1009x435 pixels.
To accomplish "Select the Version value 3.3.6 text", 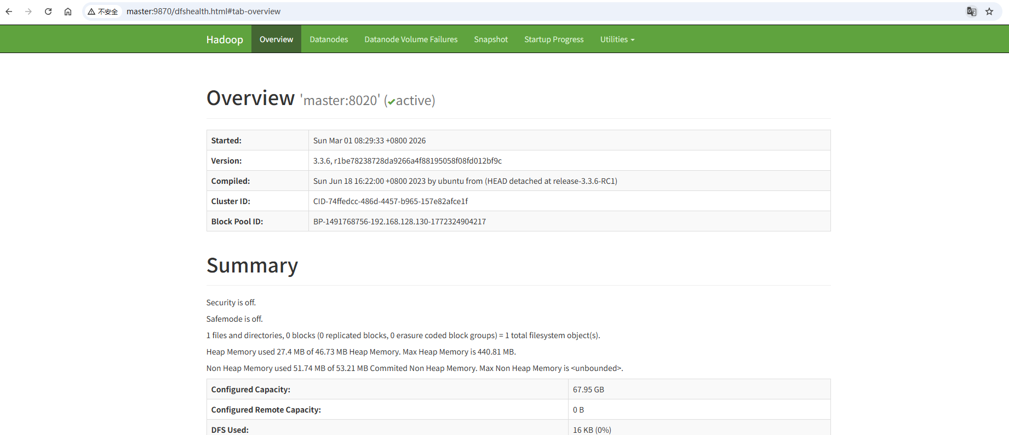I will (x=408, y=161).
